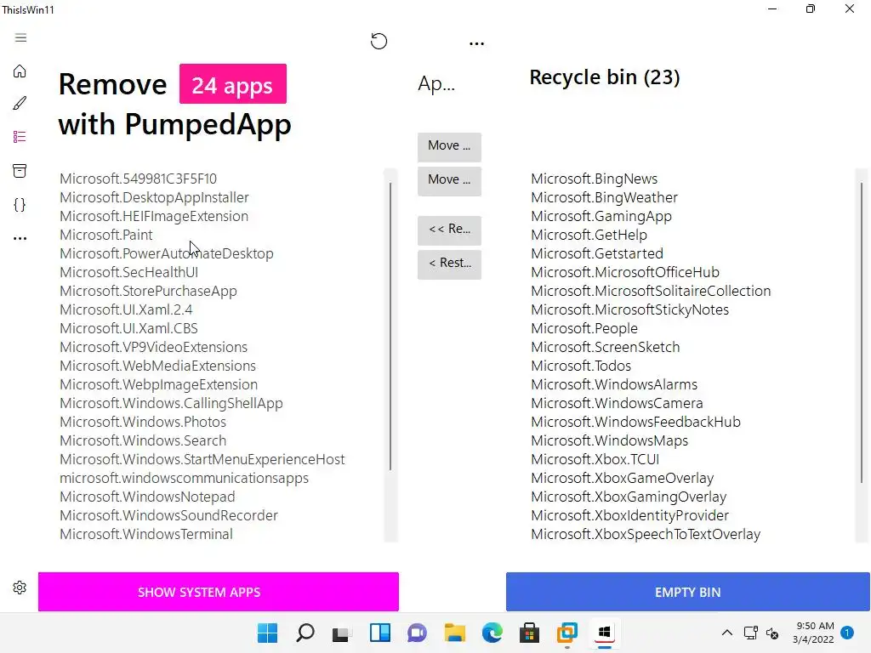Select Microsoft.MicrosoftSolitaireCollection
The height and width of the screenshot is (653, 871).
coord(651,291)
